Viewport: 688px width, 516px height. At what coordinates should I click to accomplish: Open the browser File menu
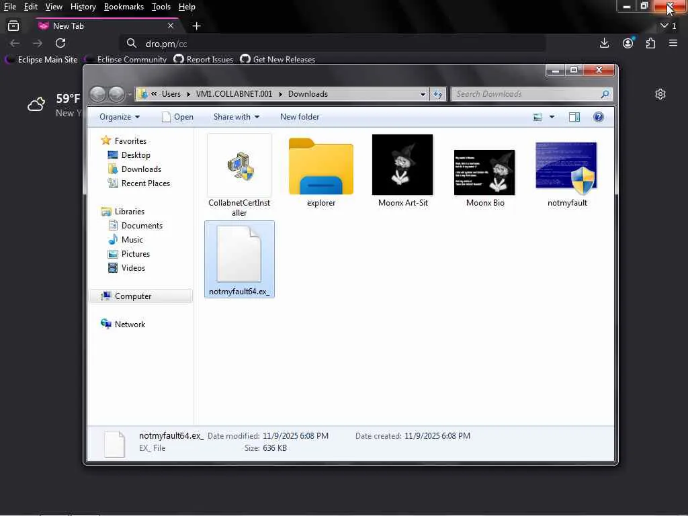(x=9, y=7)
